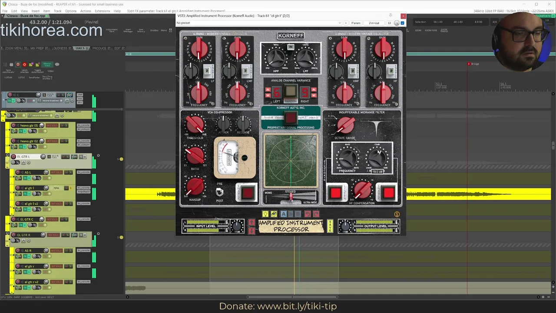Select plugin state B button
Viewport: 556px width, 313px height.
tap(298, 214)
